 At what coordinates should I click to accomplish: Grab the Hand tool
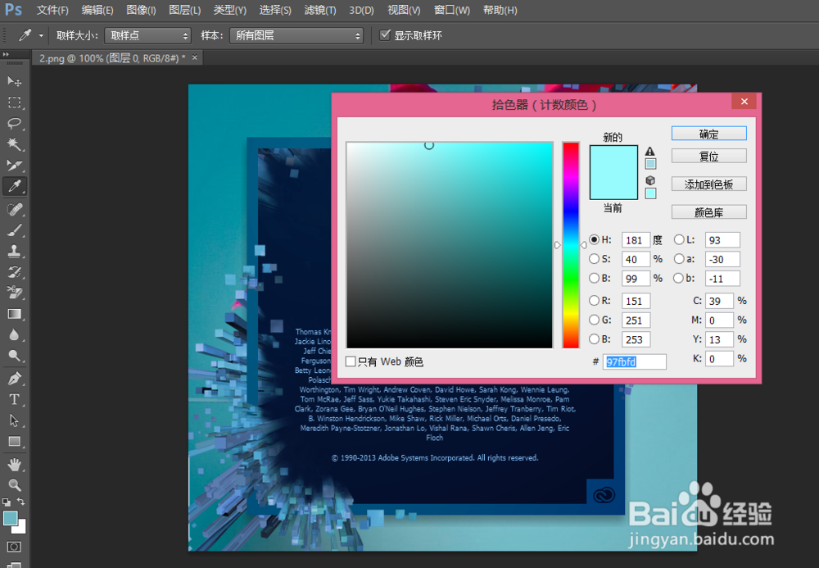13,463
